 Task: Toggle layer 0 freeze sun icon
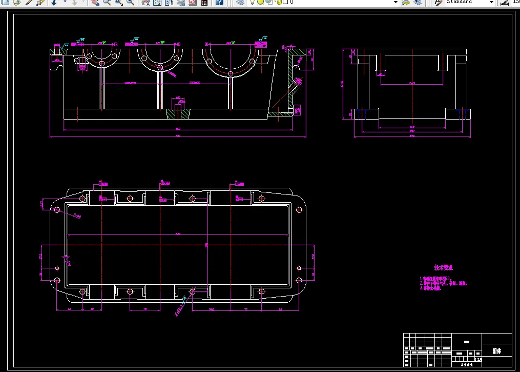pos(261,2)
